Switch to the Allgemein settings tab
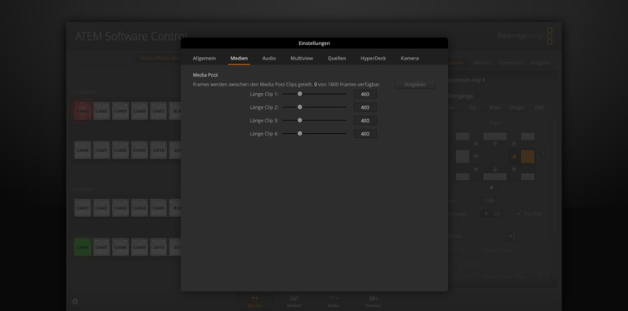This screenshot has height=311, width=628. [204, 58]
